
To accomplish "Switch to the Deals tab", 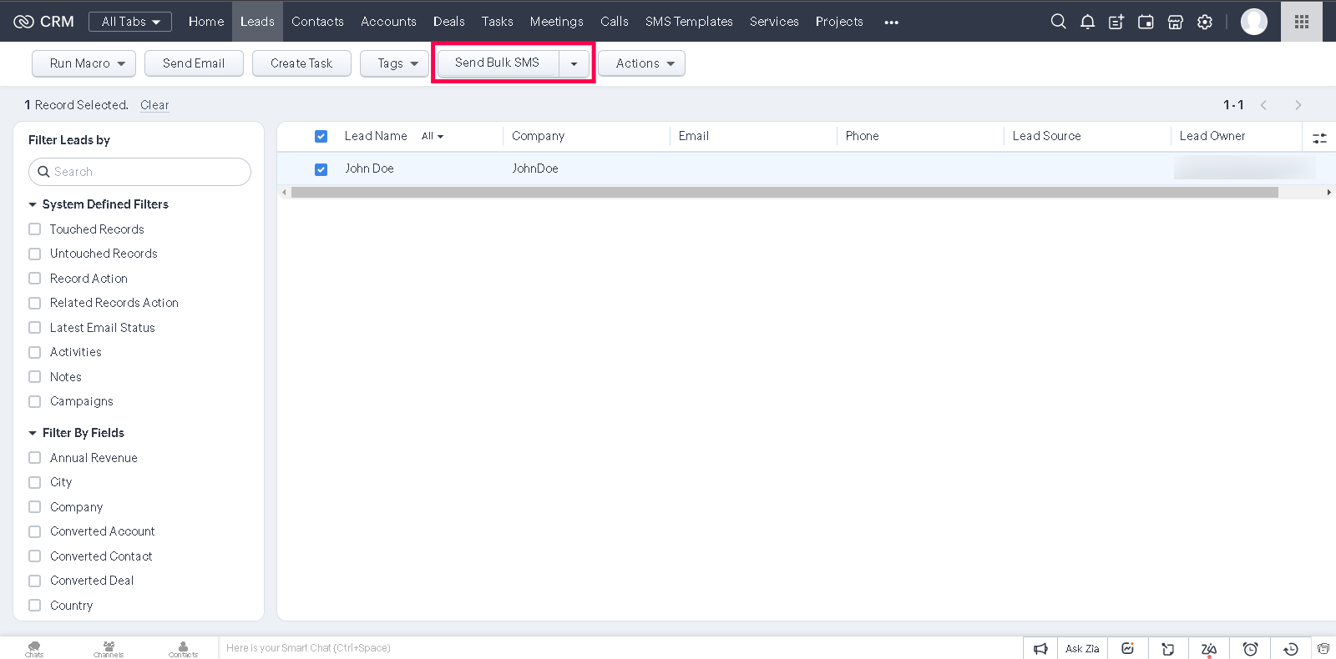I will tap(449, 22).
